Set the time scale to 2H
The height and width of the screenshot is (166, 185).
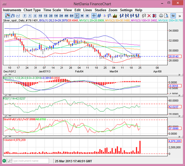click(61, 16)
